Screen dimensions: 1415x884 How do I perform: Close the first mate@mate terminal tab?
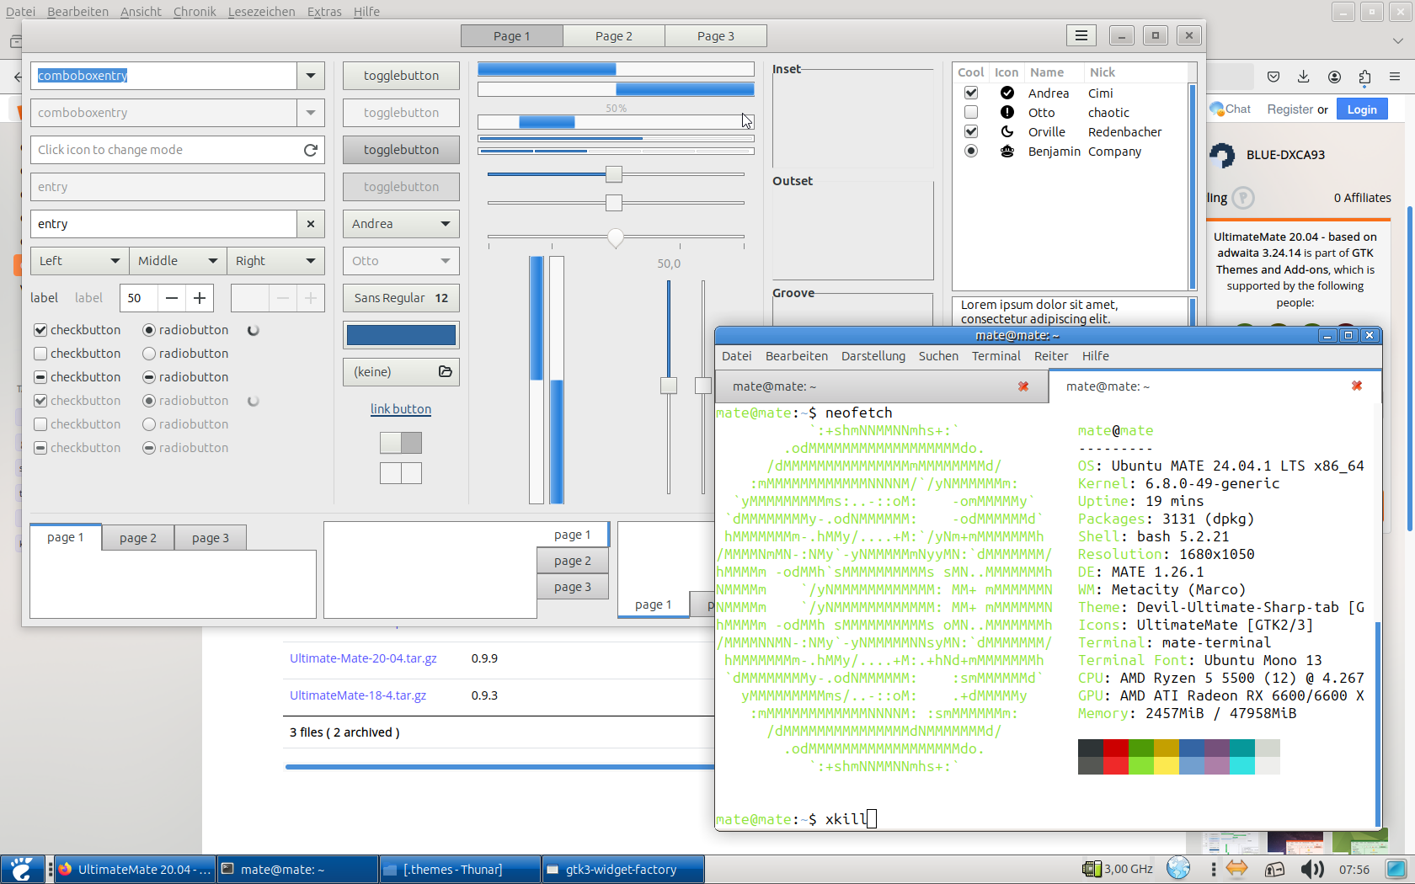coord(1023,386)
